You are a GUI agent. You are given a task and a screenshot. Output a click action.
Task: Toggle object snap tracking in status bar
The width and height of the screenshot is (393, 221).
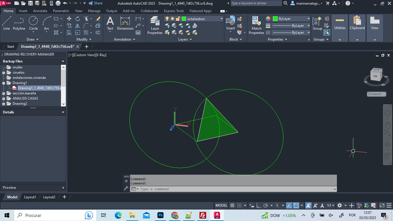point(289,205)
